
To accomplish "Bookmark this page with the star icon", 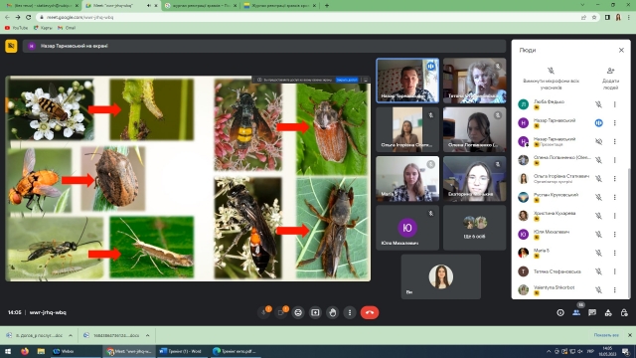I will pos(594,18).
